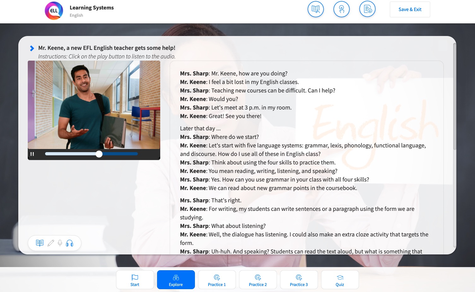475x292 pixels.
Task: Click the audio progress slider handle
Action: click(x=99, y=154)
